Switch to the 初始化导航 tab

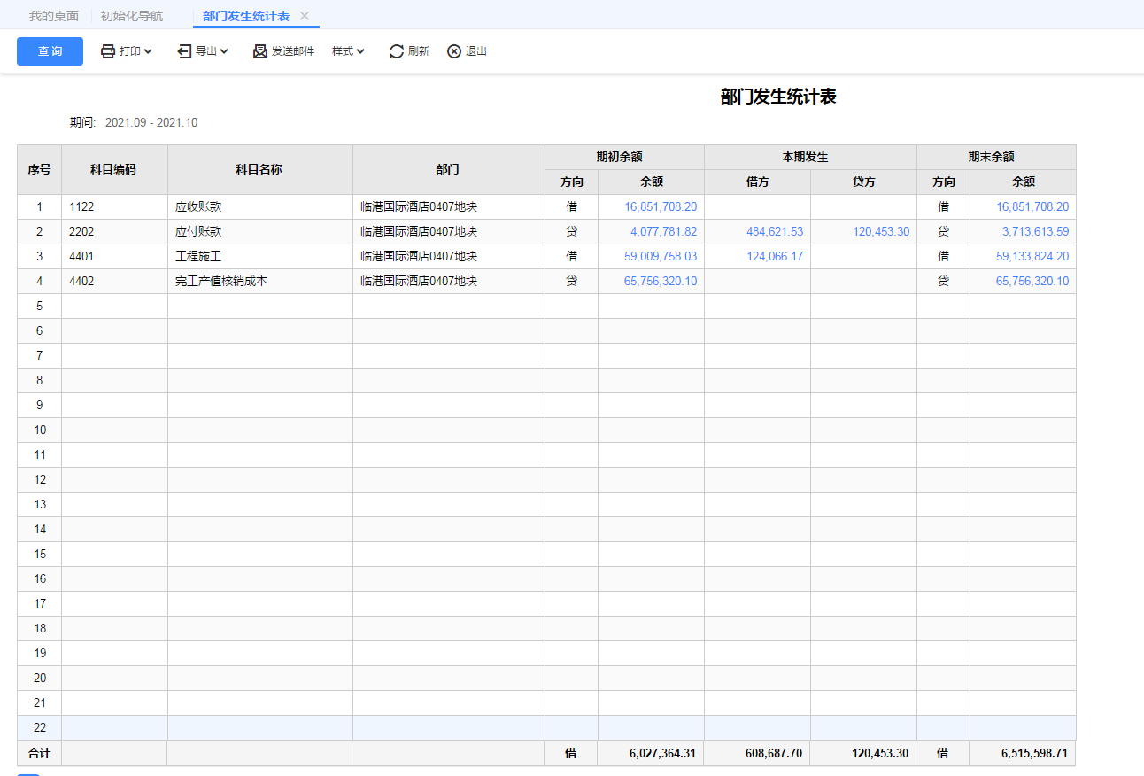click(x=132, y=16)
